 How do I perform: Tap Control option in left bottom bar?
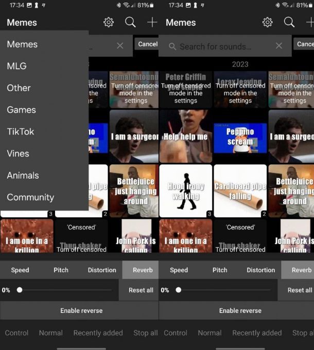[16, 333]
